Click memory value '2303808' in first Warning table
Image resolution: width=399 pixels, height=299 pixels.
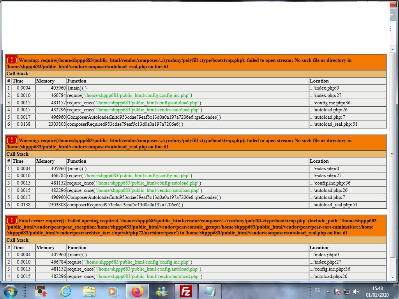pos(57,124)
